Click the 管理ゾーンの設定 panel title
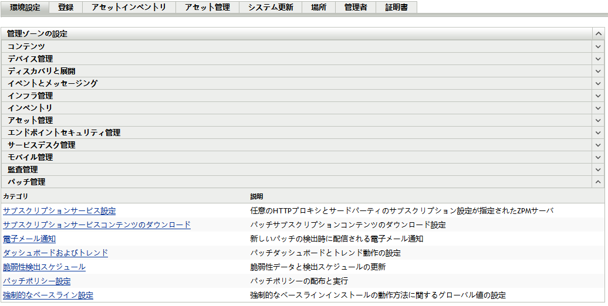The height and width of the screenshot is (306, 608). (x=37, y=33)
